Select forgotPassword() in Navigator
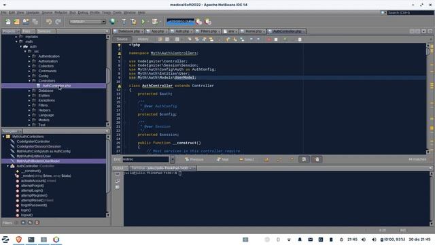 click(34, 206)
